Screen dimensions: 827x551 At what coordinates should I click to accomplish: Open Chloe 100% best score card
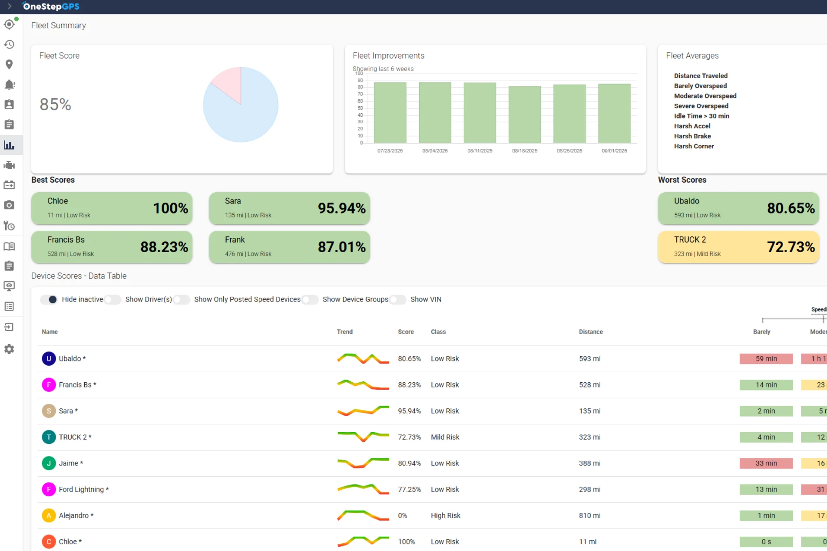pyautogui.click(x=112, y=208)
